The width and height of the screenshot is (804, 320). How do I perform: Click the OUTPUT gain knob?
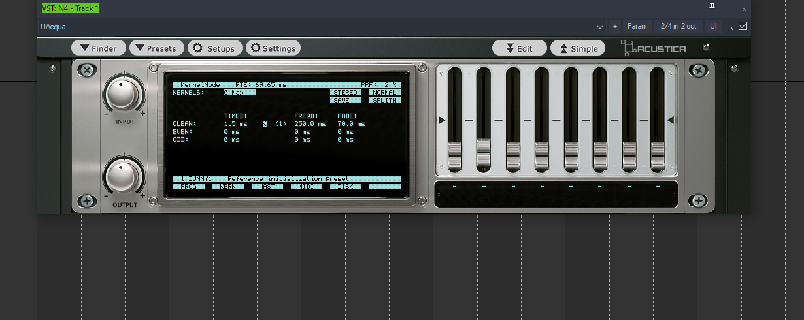coord(124,176)
